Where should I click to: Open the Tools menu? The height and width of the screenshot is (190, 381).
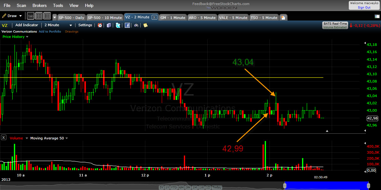(x=58, y=5)
